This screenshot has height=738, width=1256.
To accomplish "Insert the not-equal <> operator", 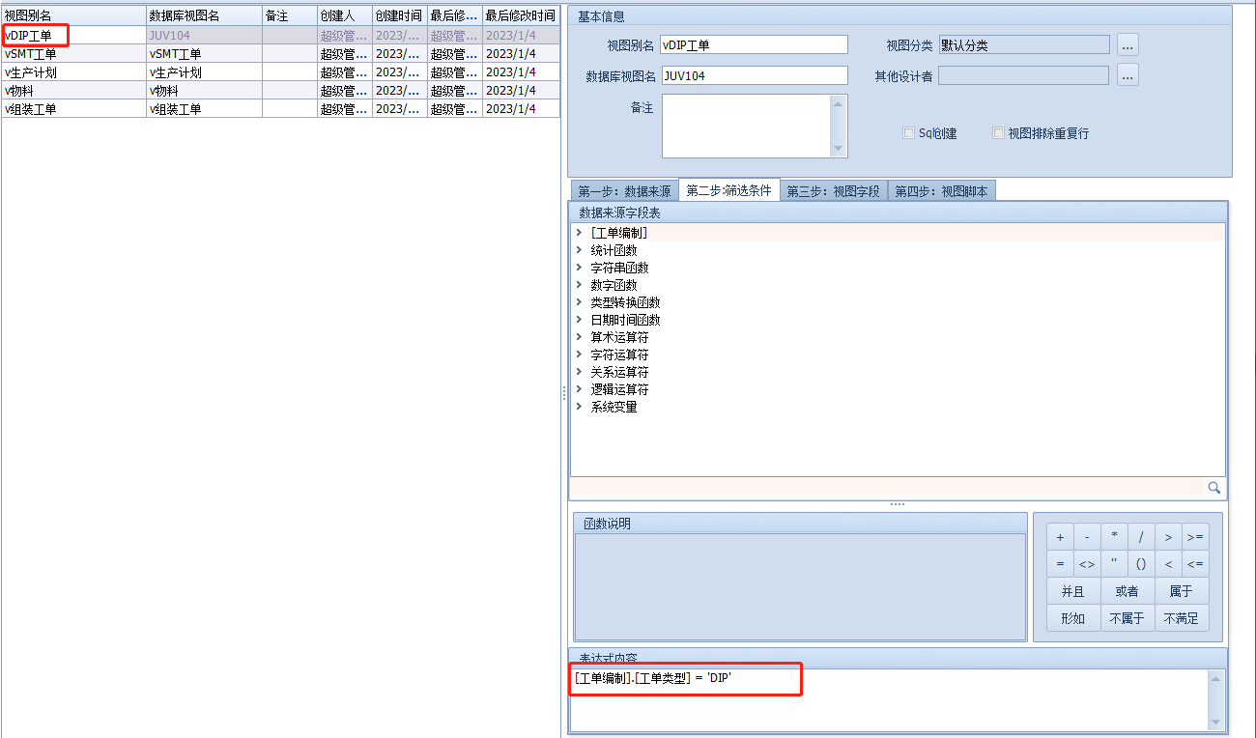I will click(1087, 564).
